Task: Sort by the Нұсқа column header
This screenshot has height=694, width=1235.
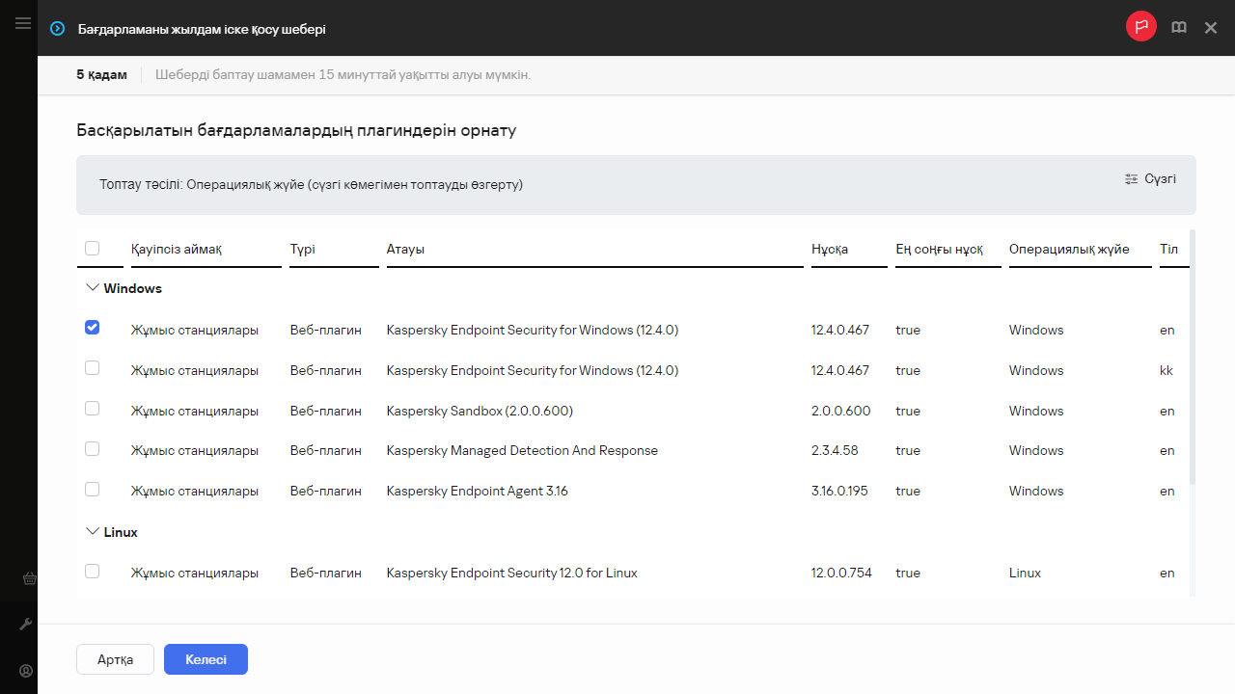Action: tap(830, 250)
